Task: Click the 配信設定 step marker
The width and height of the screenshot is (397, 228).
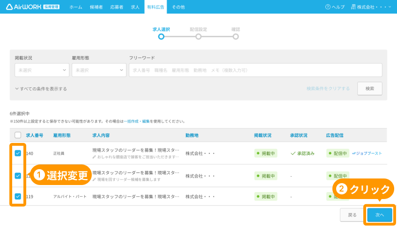Action: point(198,36)
